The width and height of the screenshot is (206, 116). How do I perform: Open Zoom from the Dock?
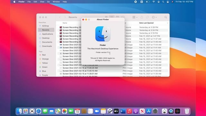tap(97, 111)
